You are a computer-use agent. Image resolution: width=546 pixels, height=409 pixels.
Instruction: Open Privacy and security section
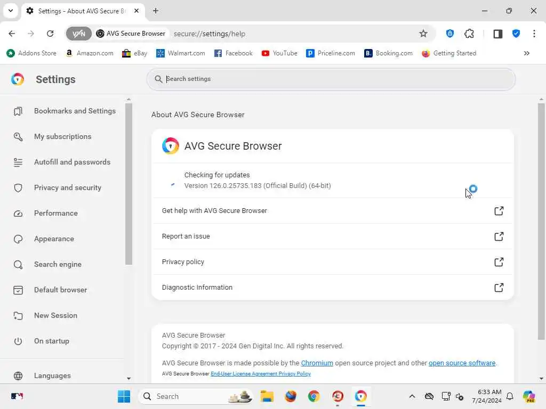[x=58, y=188]
